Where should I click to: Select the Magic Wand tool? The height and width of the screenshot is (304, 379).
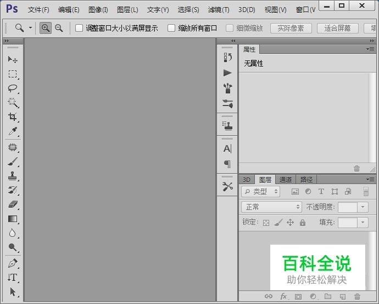click(x=13, y=103)
